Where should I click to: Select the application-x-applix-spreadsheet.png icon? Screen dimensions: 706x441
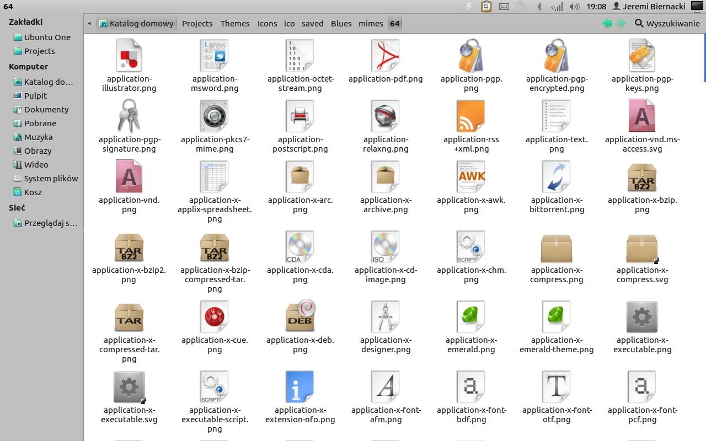(215, 176)
